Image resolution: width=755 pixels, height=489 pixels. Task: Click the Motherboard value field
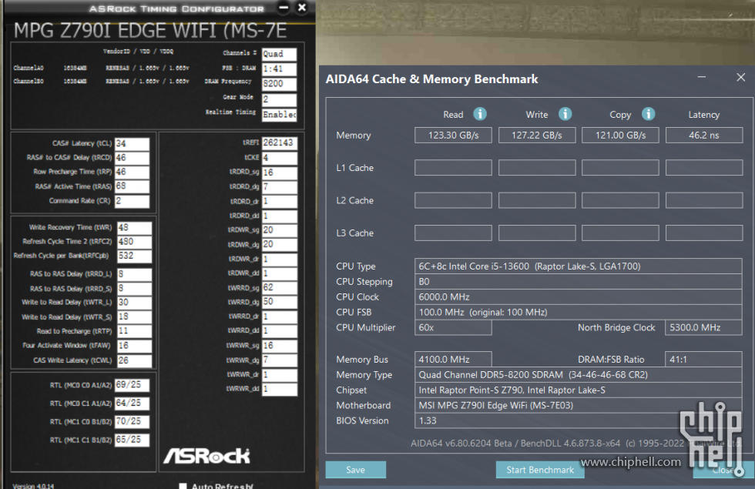(579, 405)
